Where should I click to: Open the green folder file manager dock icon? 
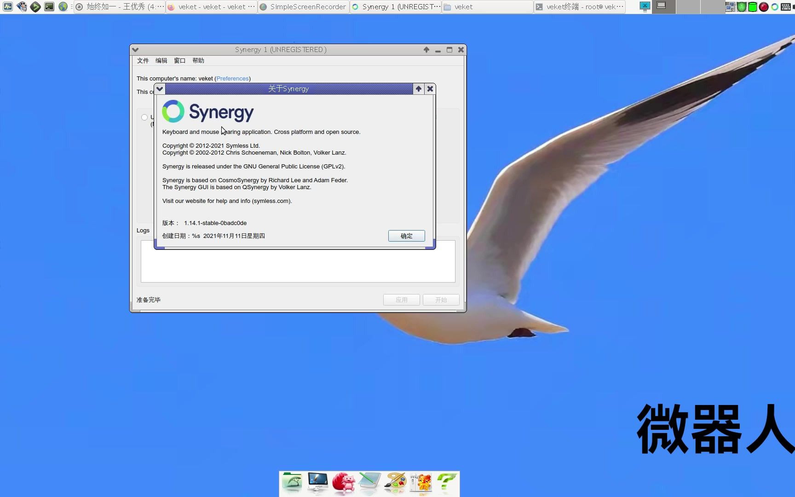(x=292, y=483)
